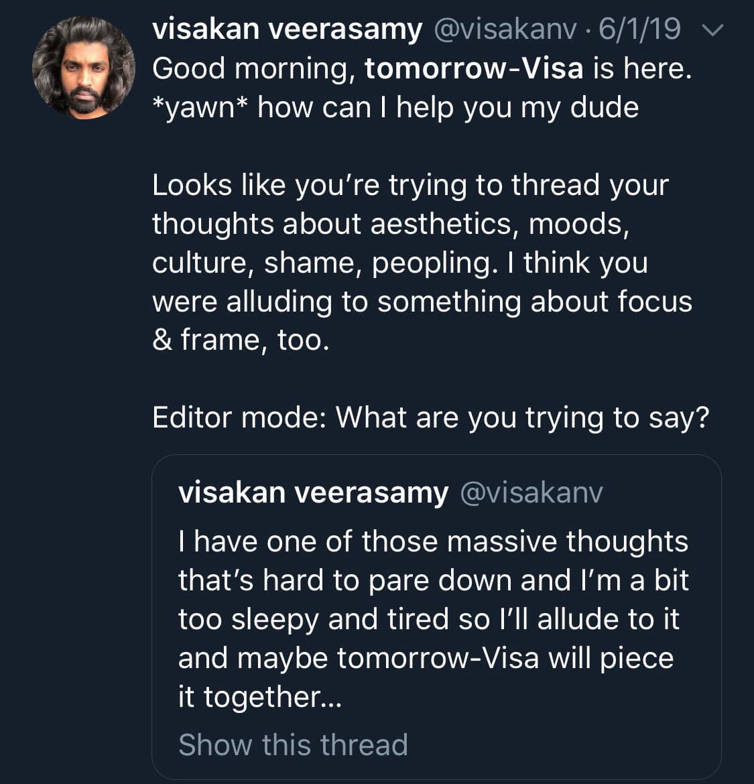The height and width of the screenshot is (784, 754).
Task: Click 'thoughts about aesthetics, moods,' line
Action: click(x=390, y=224)
